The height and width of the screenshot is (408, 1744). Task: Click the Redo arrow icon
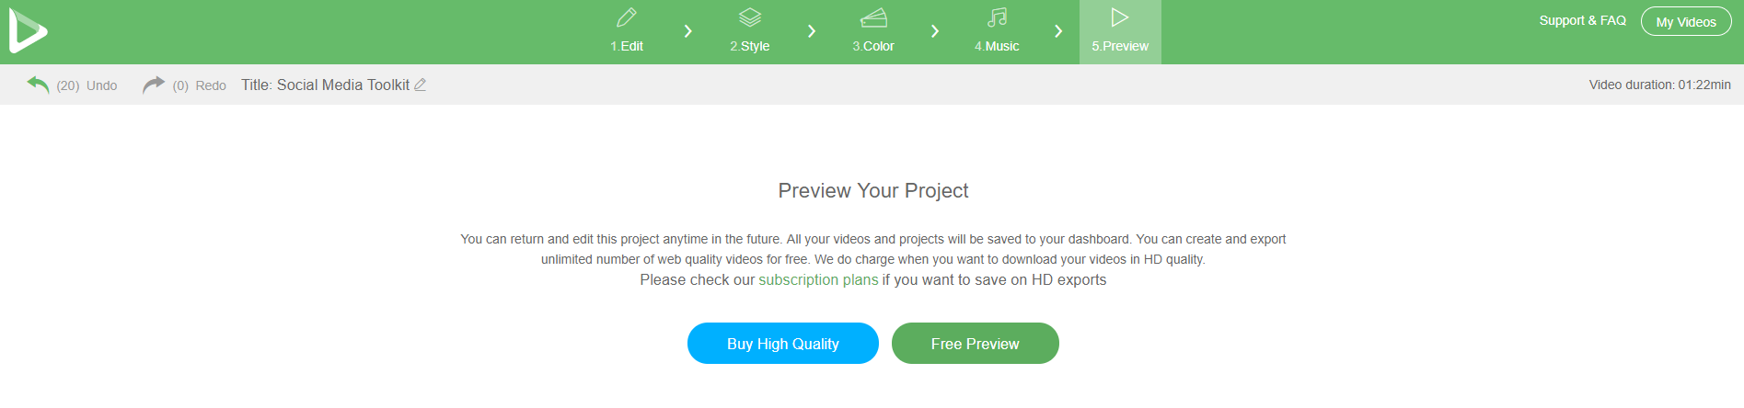tap(154, 85)
